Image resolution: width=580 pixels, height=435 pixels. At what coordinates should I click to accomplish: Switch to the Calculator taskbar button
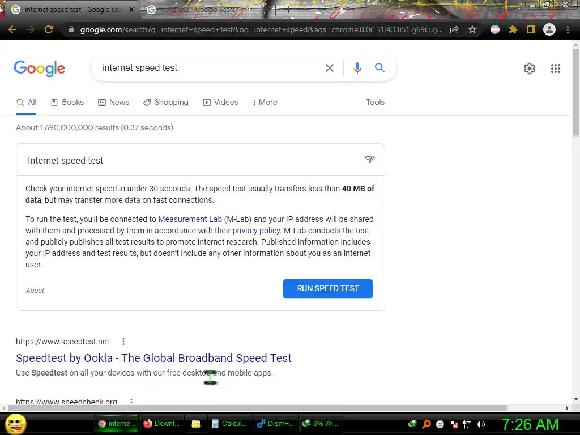tap(229, 424)
